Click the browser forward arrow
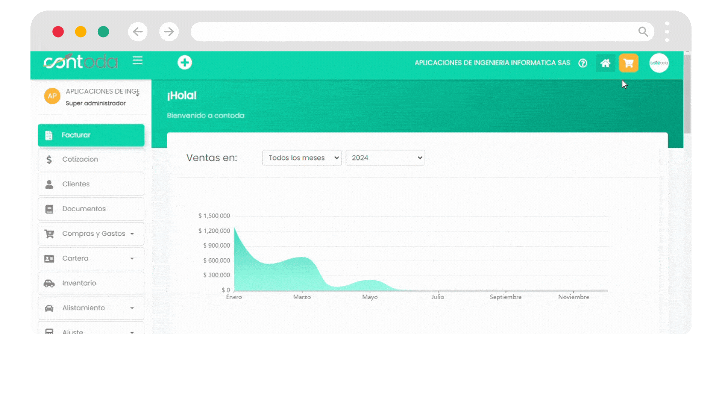 169,32
